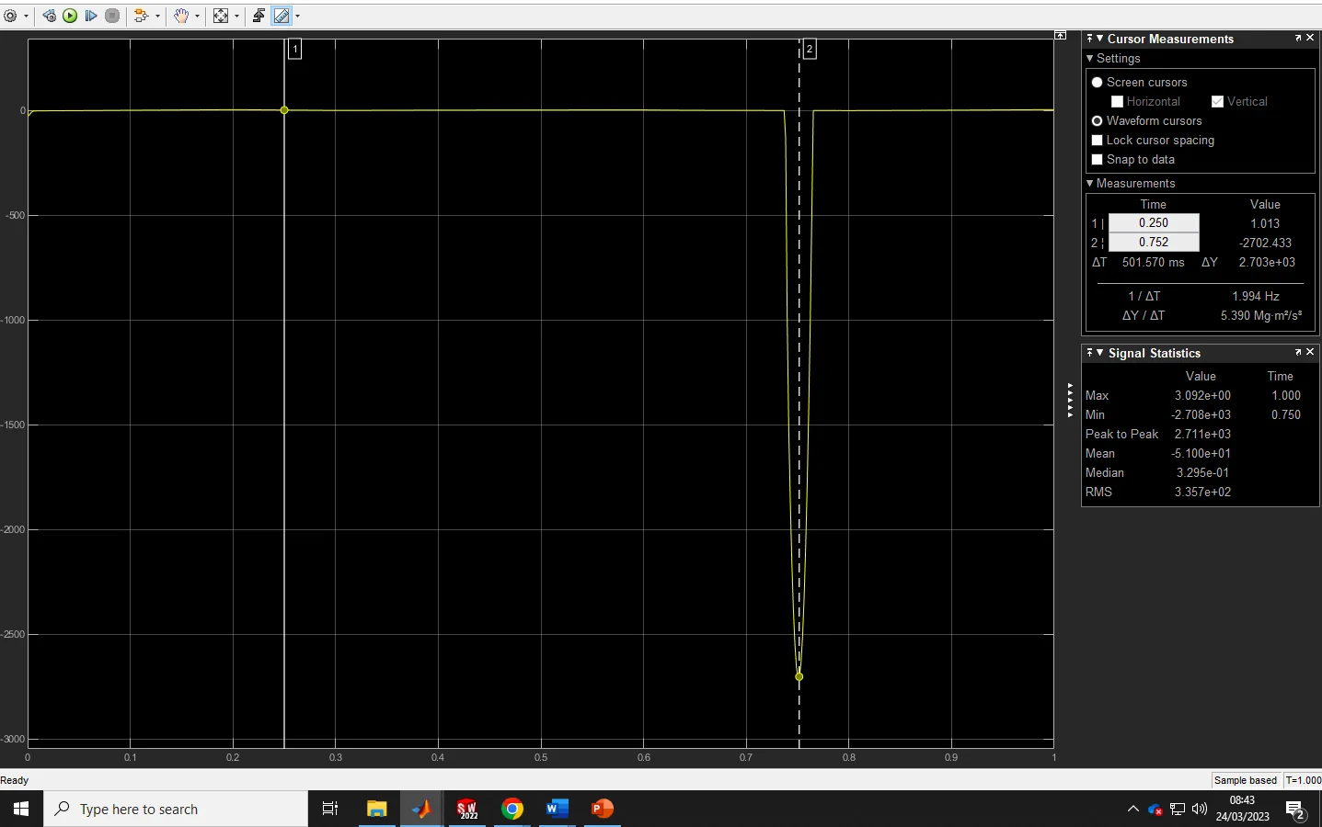Image resolution: width=1322 pixels, height=827 pixels.
Task: Undock the Signal Statistics panel
Action: click(x=1298, y=352)
